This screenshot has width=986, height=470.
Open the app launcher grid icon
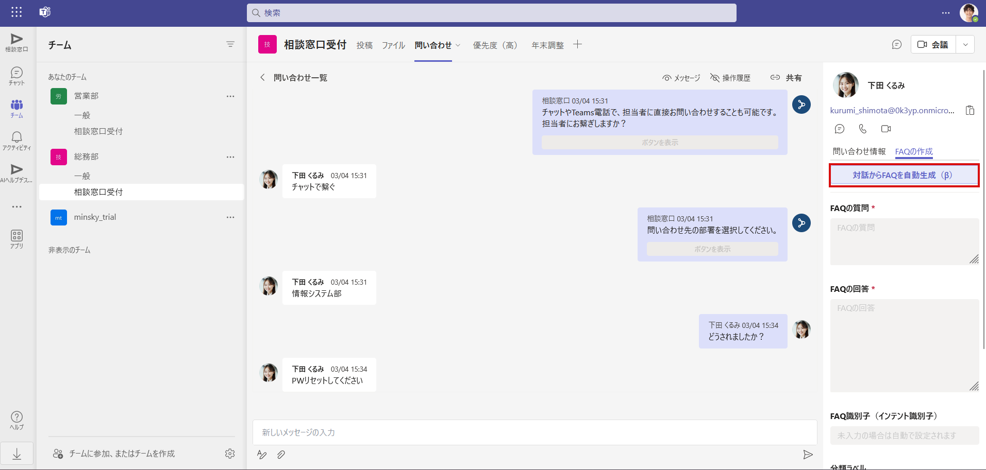pos(16,12)
